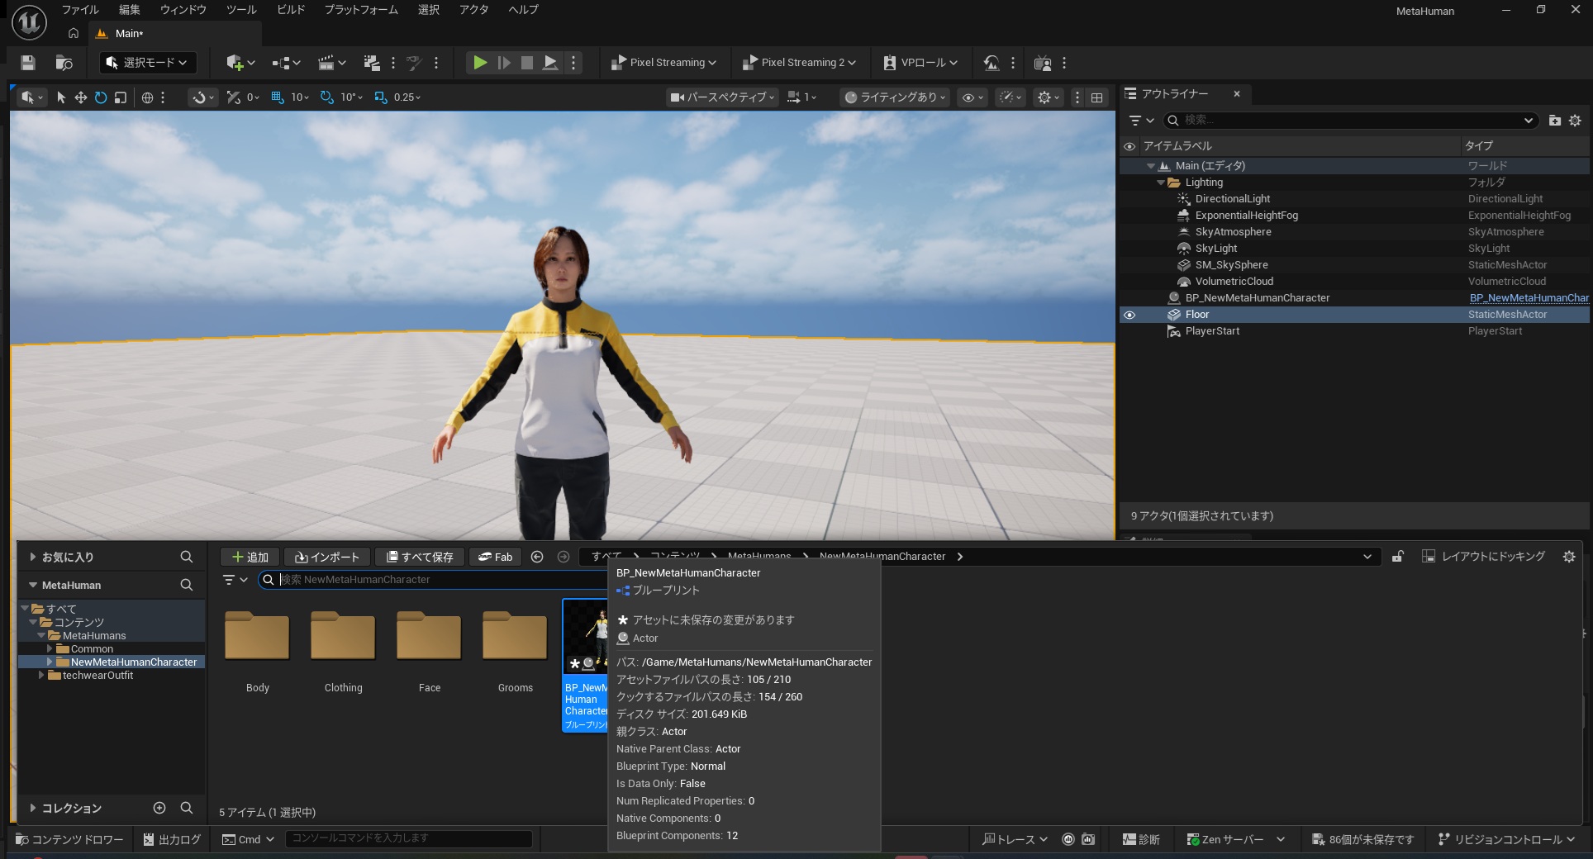1593x859 pixels.
Task: Select the Rotate transform tool in viewport
Action: (101, 97)
